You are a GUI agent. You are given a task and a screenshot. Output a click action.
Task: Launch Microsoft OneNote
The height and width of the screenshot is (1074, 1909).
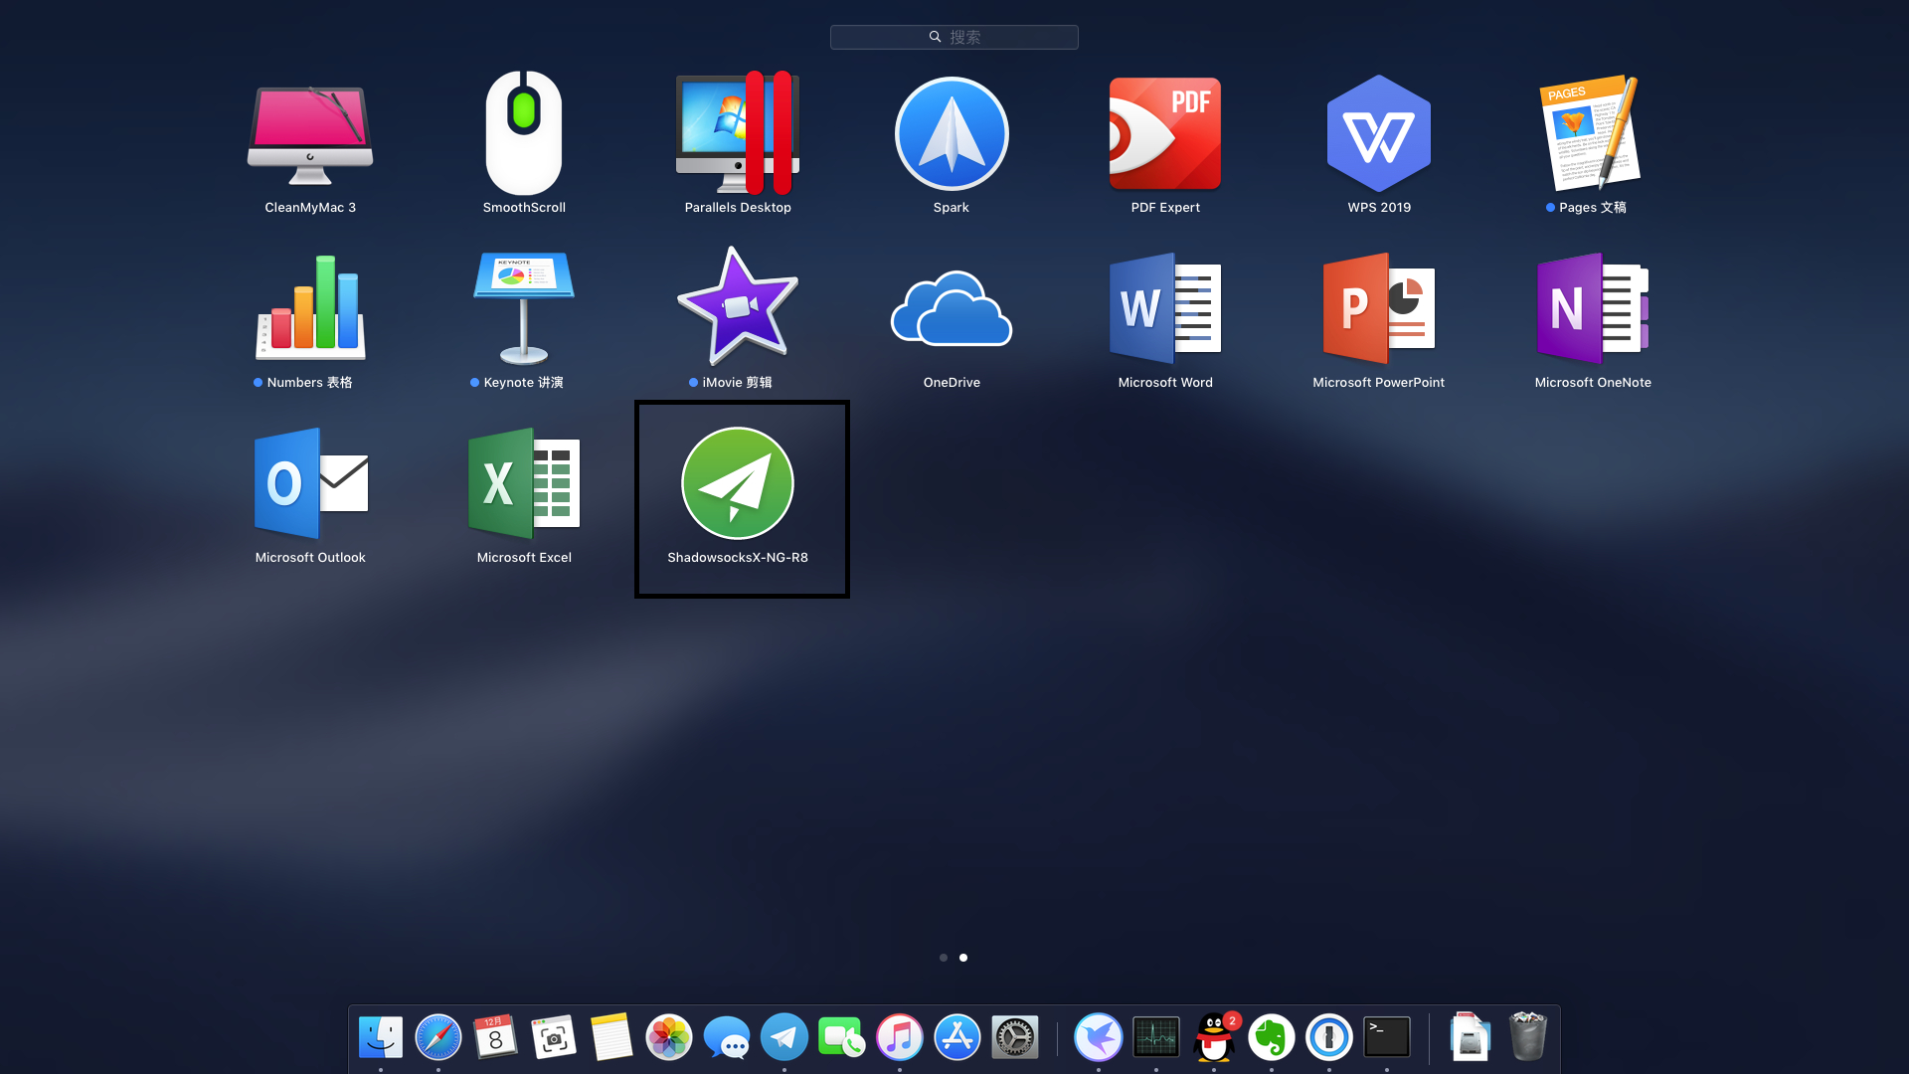tap(1593, 308)
